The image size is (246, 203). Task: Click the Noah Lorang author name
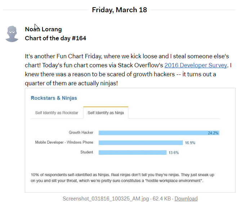coord(43,29)
